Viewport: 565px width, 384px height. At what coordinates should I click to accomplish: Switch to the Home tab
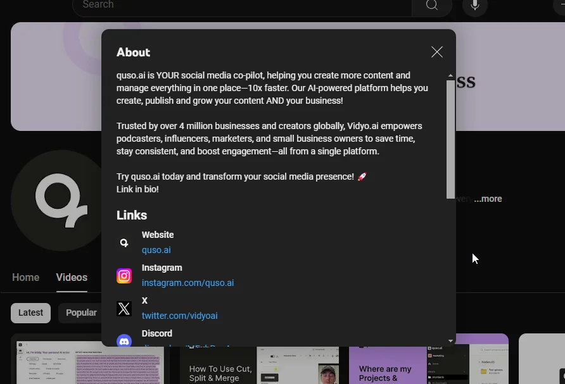pos(25,278)
